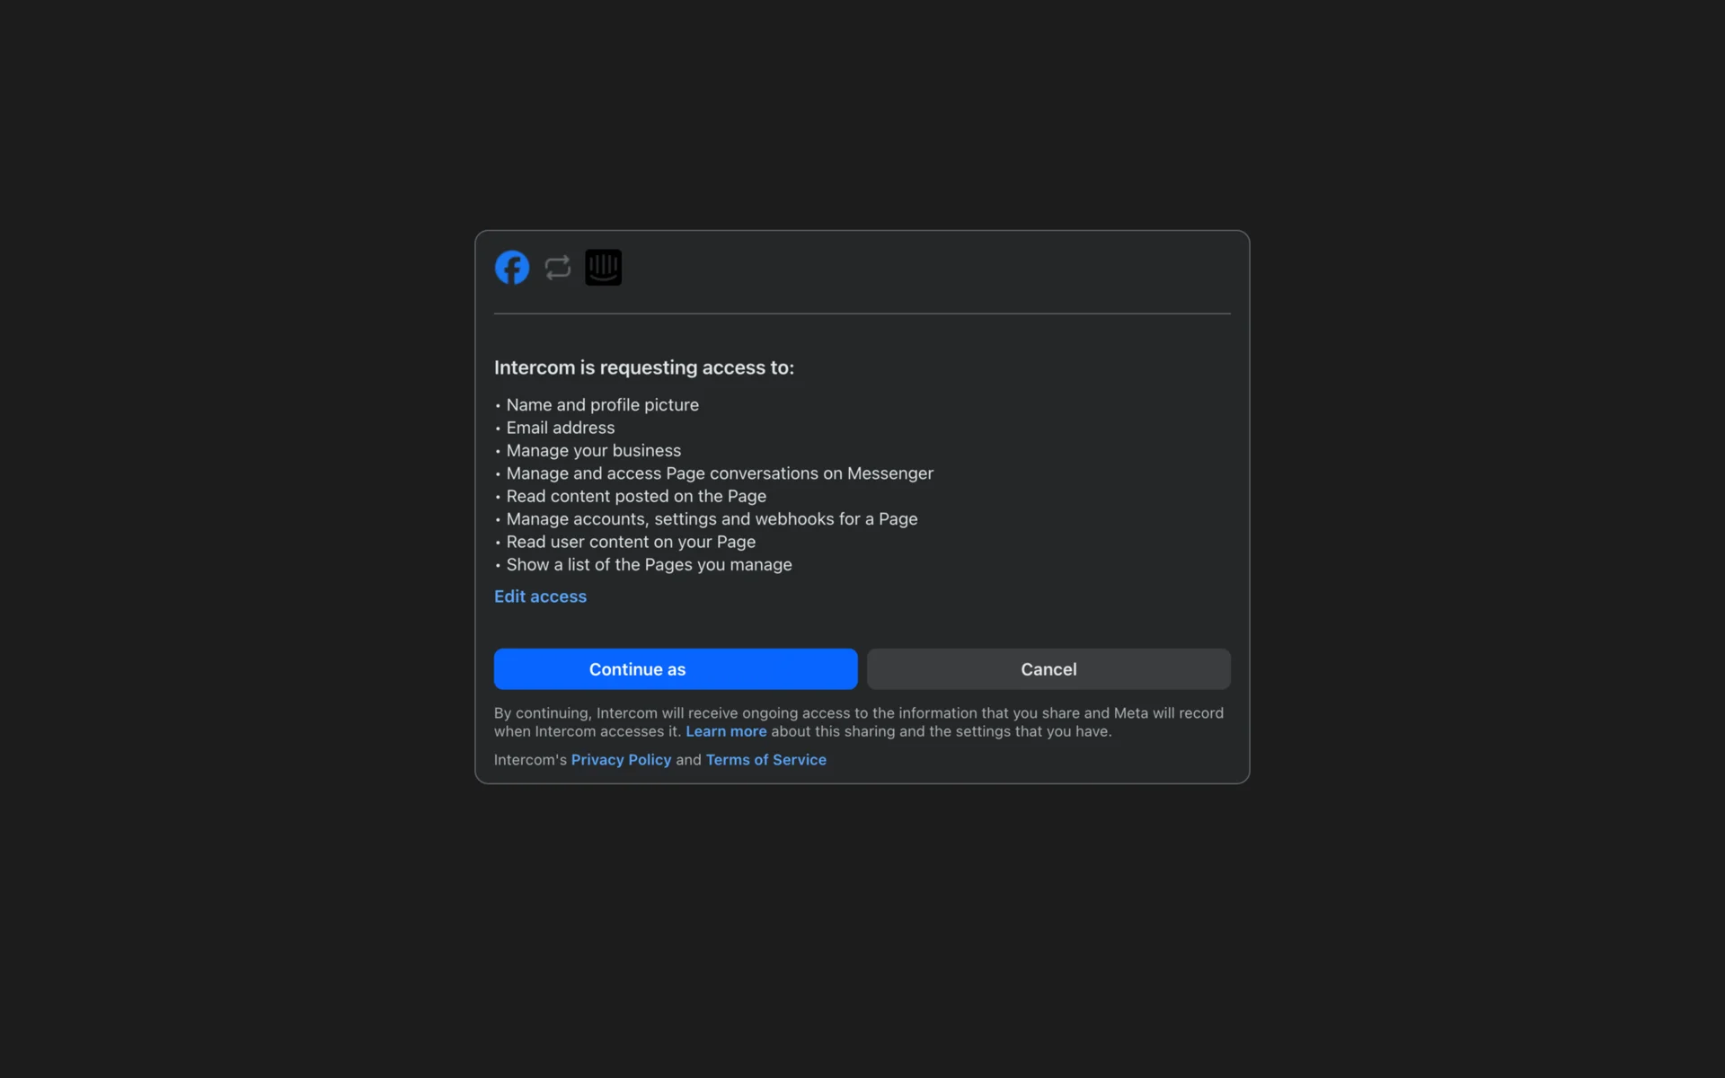Click the accounts, settings and webhooks permission
Viewport: 1725px width, 1078px height.
click(711, 519)
